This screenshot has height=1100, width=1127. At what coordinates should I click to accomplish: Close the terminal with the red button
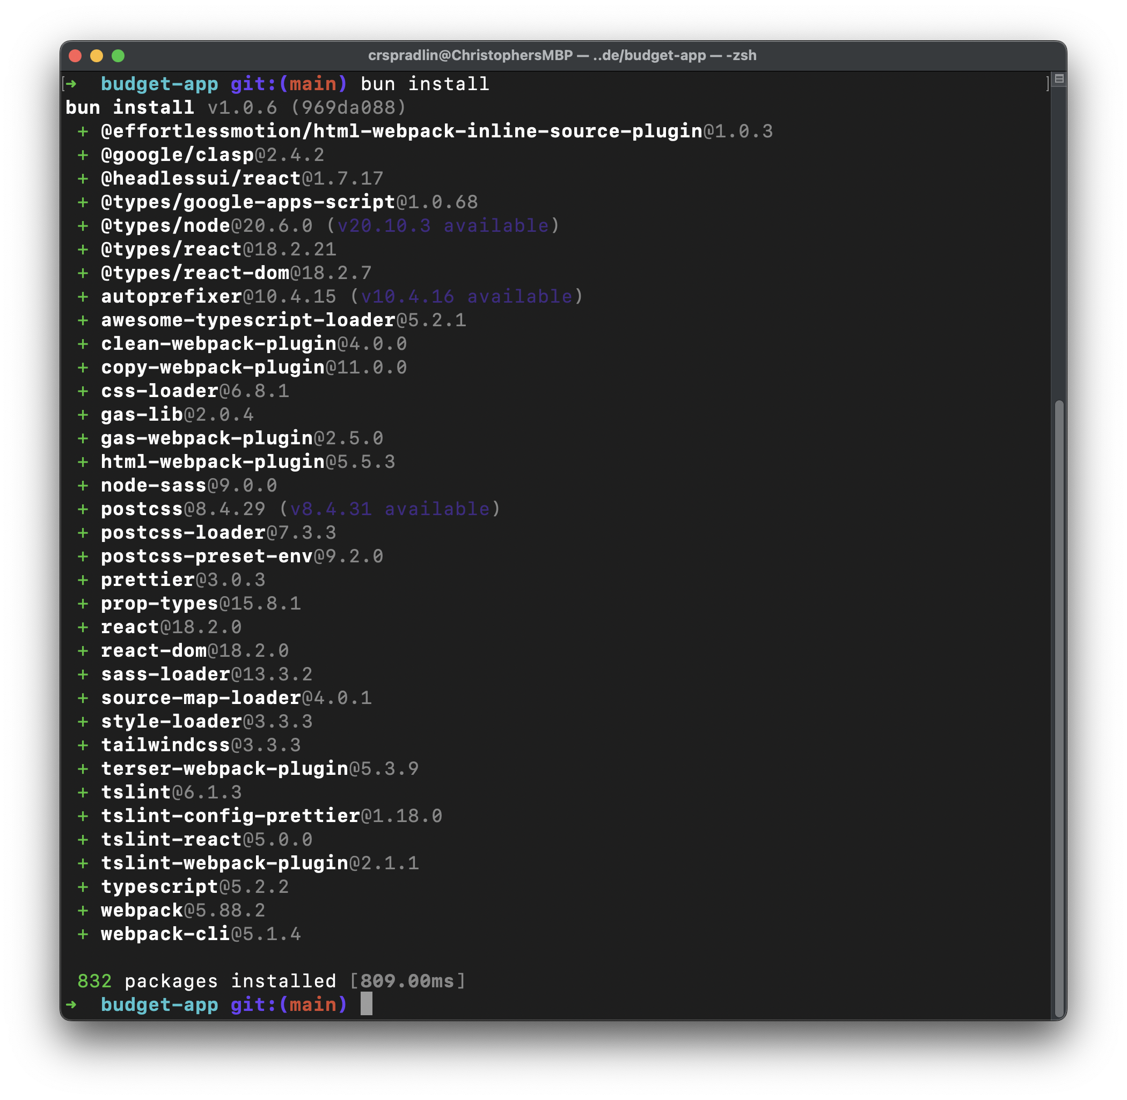[75, 56]
